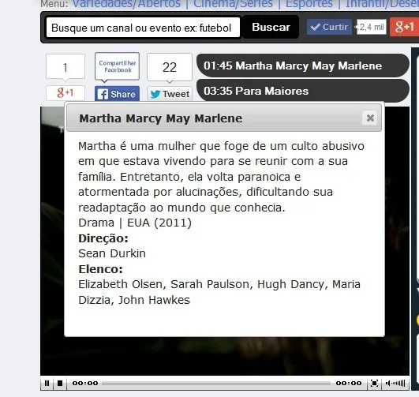Click the search field for channels or events

click(x=144, y=28)
